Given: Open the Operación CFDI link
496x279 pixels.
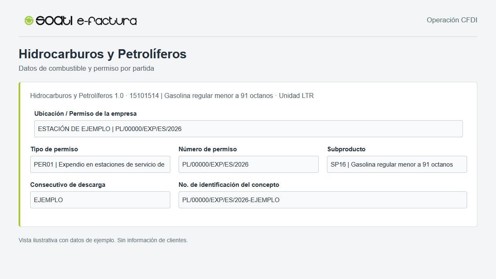Looking at the screenshot, I should (452, 20).
